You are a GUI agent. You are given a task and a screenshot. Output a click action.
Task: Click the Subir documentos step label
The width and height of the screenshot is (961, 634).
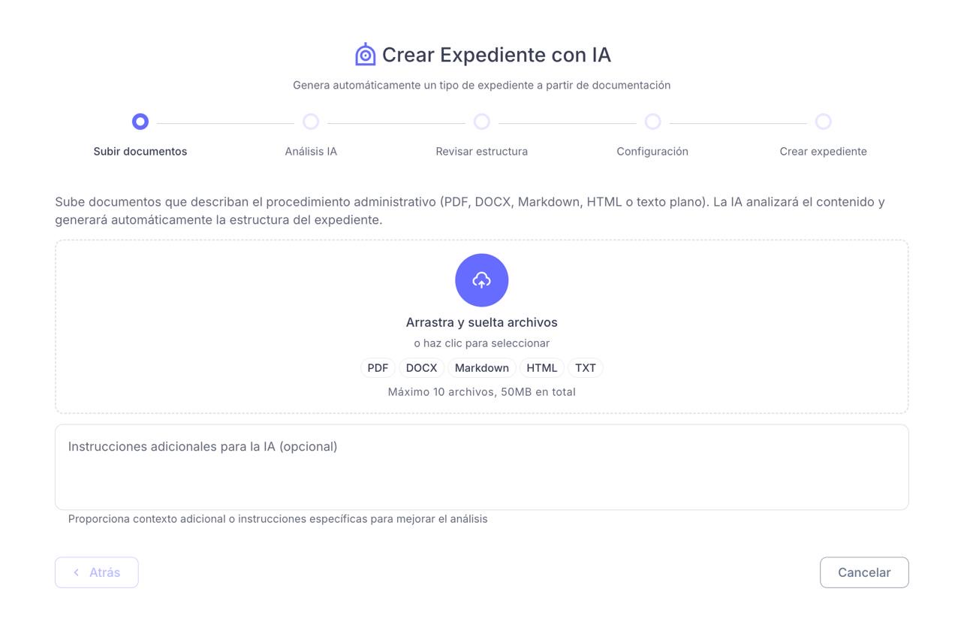click(140, 151)
